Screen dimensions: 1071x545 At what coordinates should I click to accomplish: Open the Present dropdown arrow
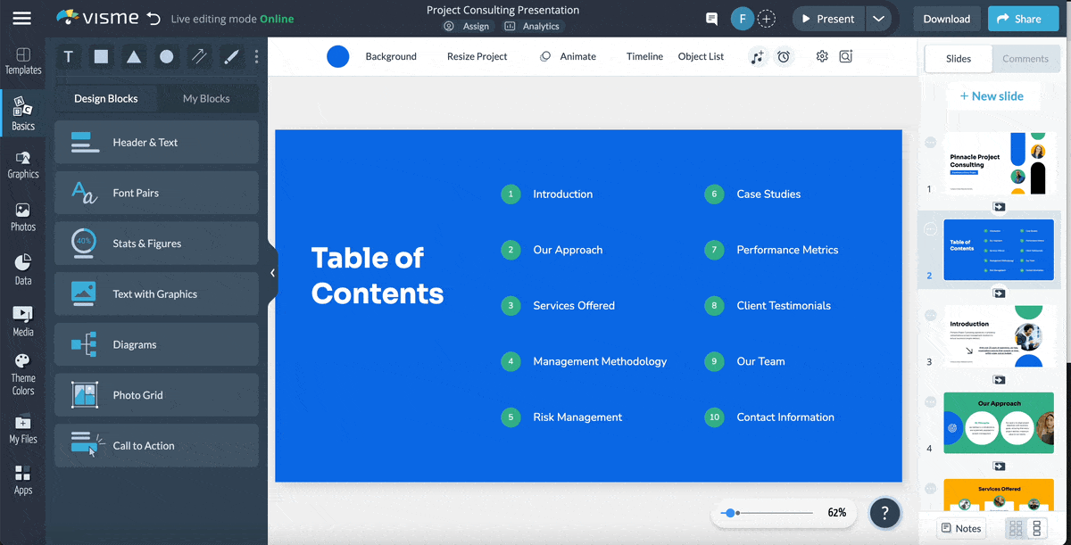[x=876, y=18]
